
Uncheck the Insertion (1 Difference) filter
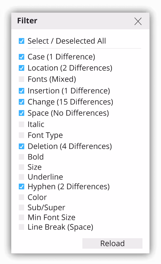pos(21,91)
